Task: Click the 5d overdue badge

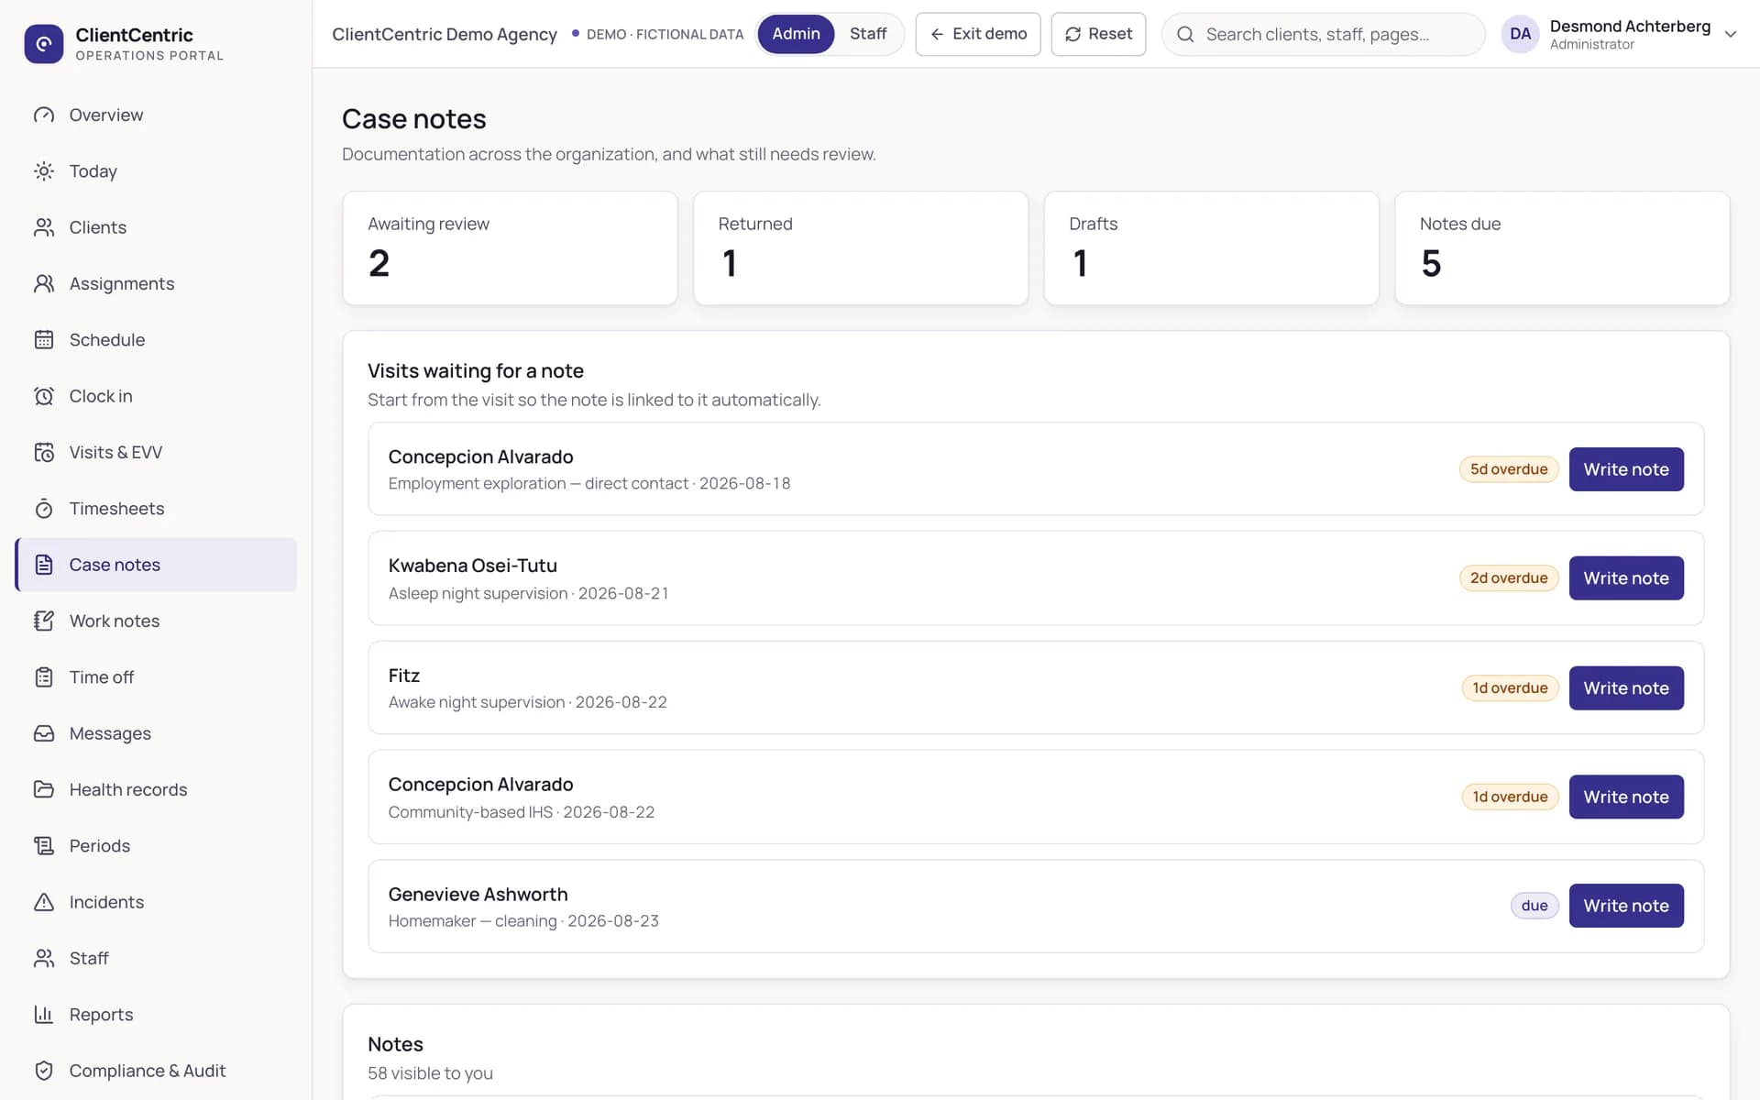Action: click(x=1509, y=469)
